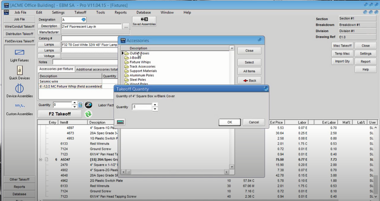Click the Back button in Accessories

coord(249,80)
